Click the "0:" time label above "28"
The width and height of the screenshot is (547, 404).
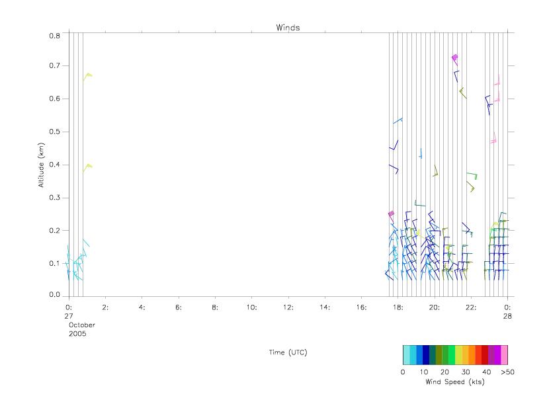[x=507, y=307]
